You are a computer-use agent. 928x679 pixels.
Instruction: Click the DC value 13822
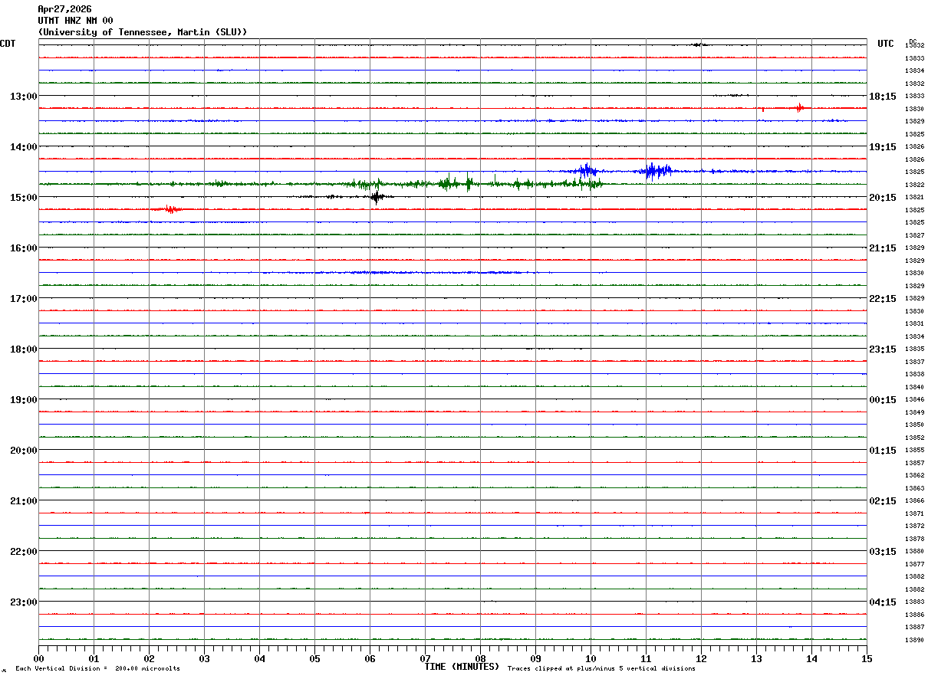[x=914, y=185]
